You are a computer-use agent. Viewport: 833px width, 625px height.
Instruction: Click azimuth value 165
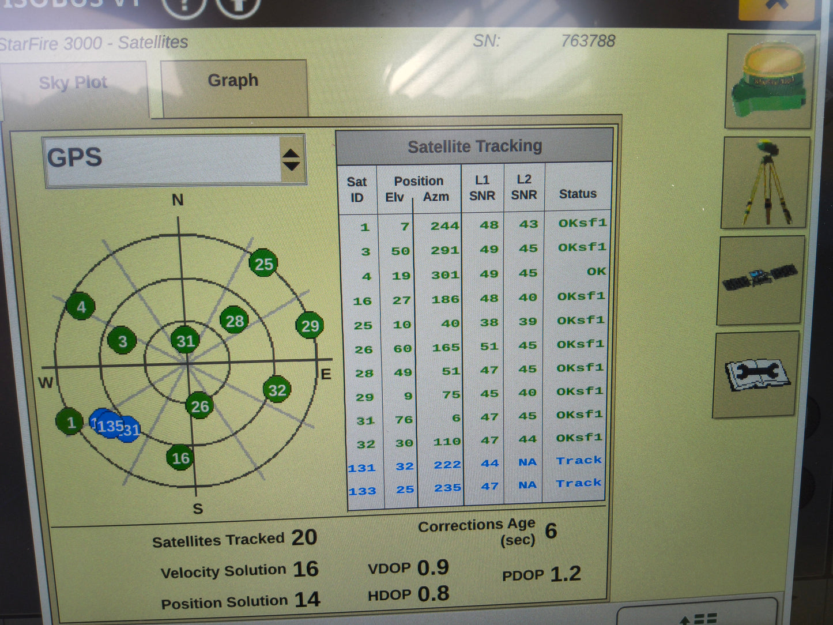[x=446, y=348]
